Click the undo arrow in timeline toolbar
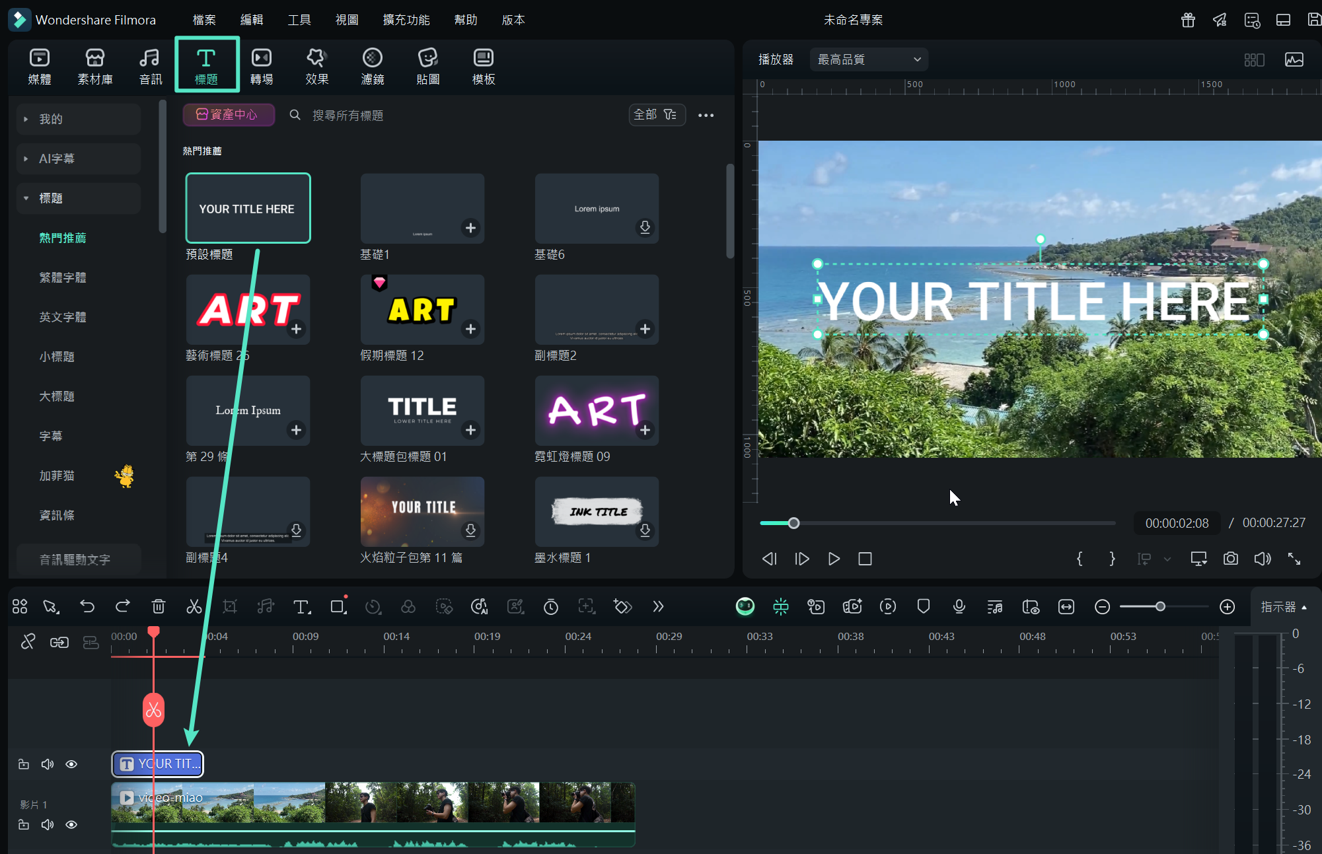The width and height of the screenshot is (1322, 854). [x=87, y=606]
